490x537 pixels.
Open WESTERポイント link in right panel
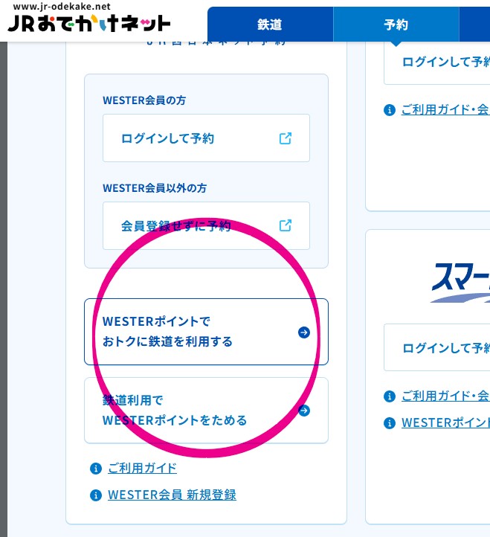point(445,422)
